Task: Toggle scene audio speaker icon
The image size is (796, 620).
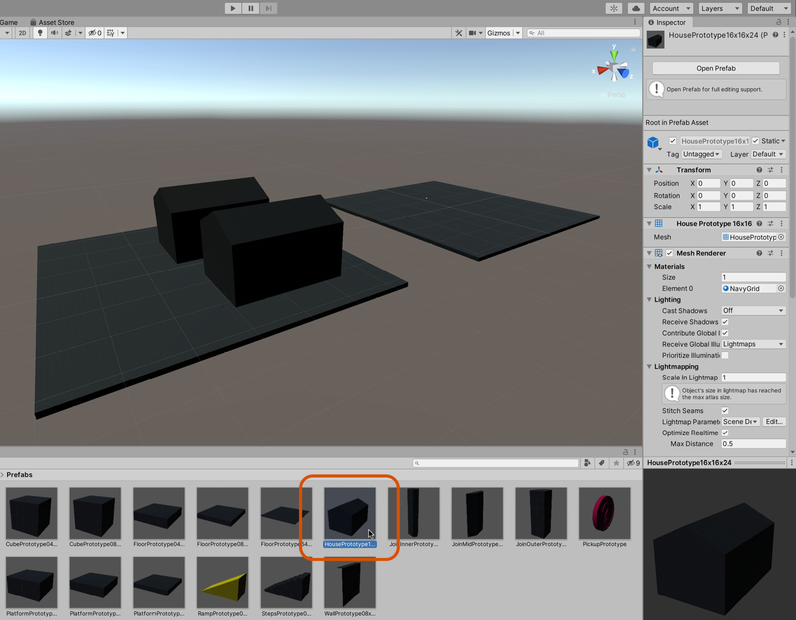Action: click(55, 33)
